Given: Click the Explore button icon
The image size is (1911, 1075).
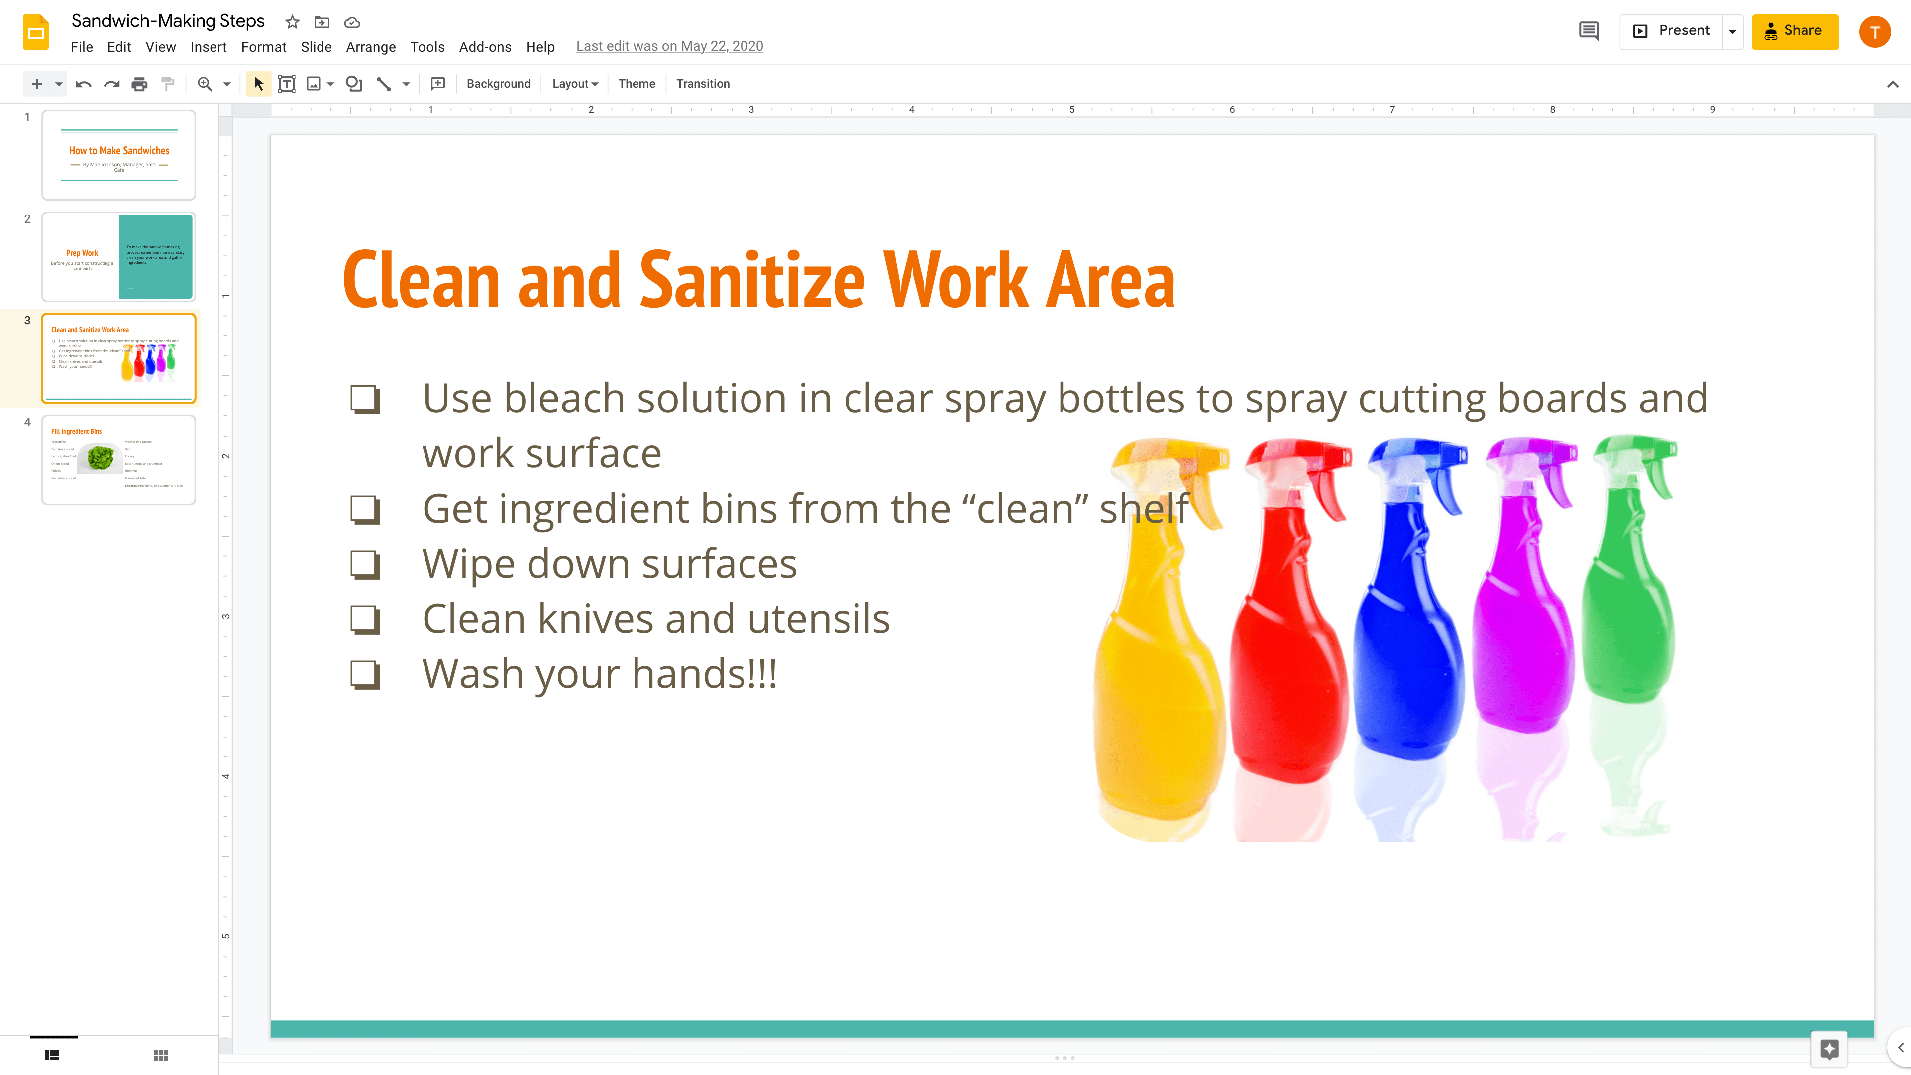Looking at the screenshot, I should (1829, 1048).
